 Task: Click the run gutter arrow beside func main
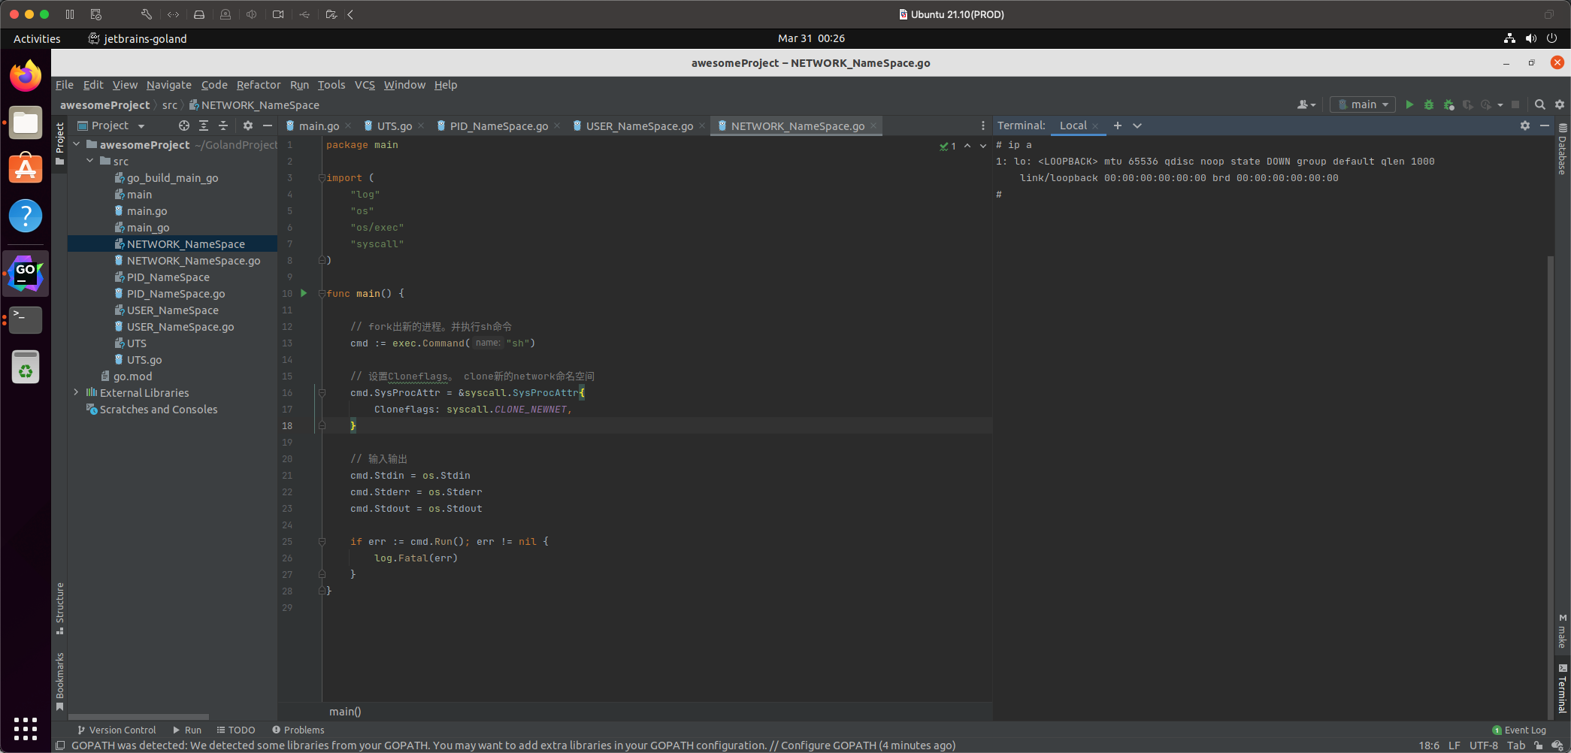pos(304,293)
